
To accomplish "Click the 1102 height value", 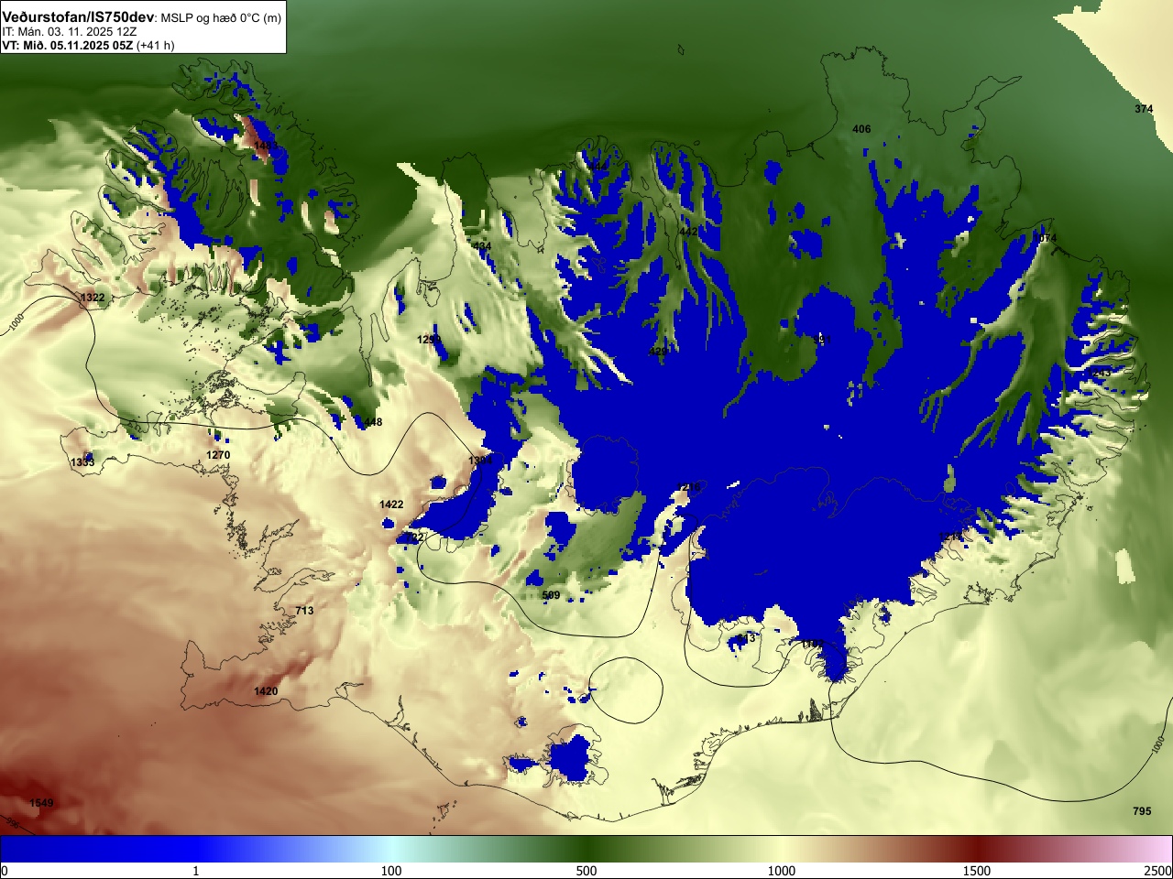I will [x=813, y=646].
